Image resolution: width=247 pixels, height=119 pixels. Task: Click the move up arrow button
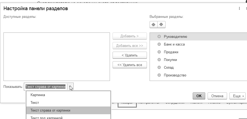pos(153,24)
